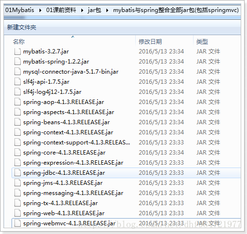This screenshot has height=234, width=247.
Task: Click file icon of spring-aspects-4.1.3.RELEASE.jar
Action: pyautogui.click(x=17, y=112)
